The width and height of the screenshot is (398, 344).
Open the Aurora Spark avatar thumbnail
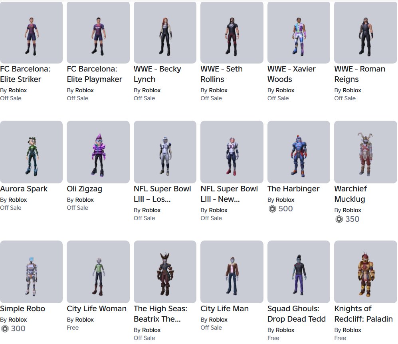tap(31, 152)
